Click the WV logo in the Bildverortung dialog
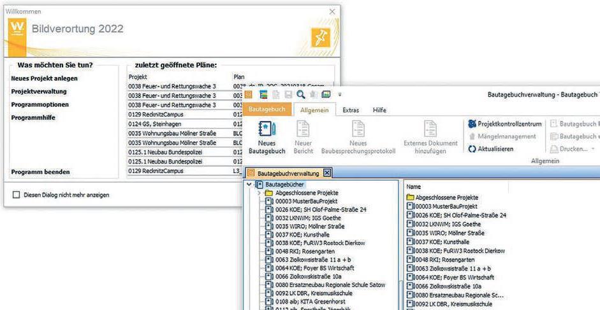 [x=17, y=38]
